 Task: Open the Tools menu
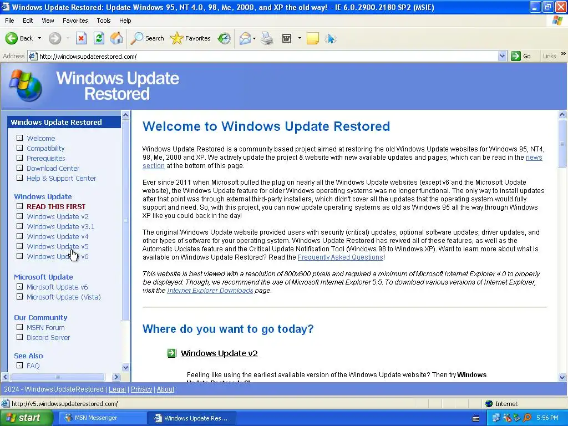(104, 21)
